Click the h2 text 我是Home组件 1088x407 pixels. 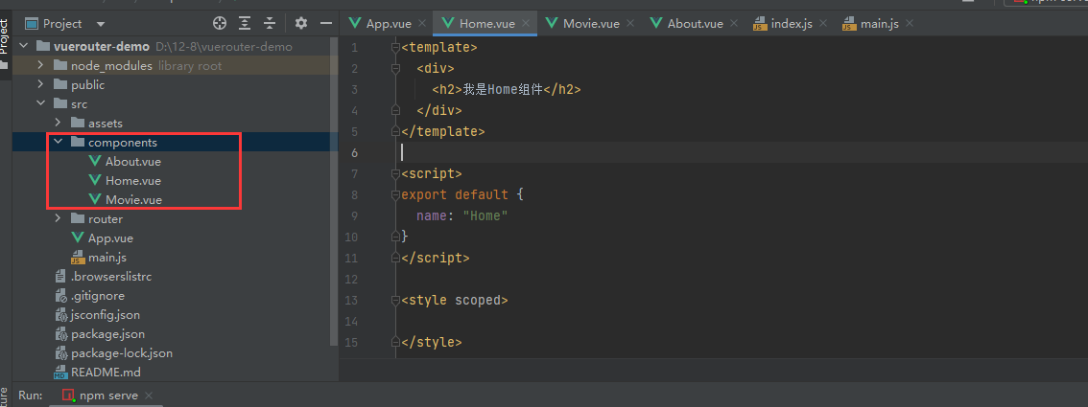coord(503,89)
